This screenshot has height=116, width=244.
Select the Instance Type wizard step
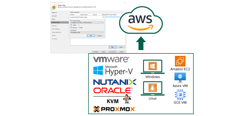click(x=60, y=22)
